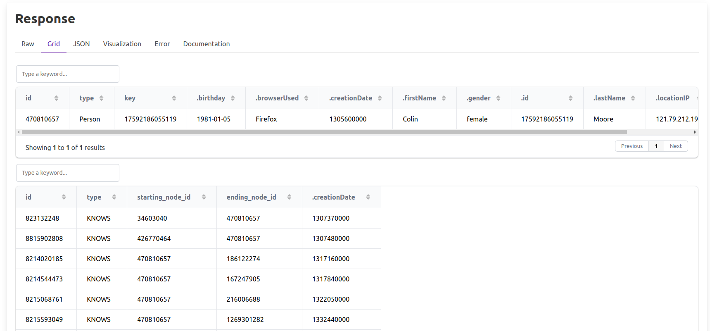Sort by .browserUsed column arrows
710x331 pixels.
[x=306, y=98]
